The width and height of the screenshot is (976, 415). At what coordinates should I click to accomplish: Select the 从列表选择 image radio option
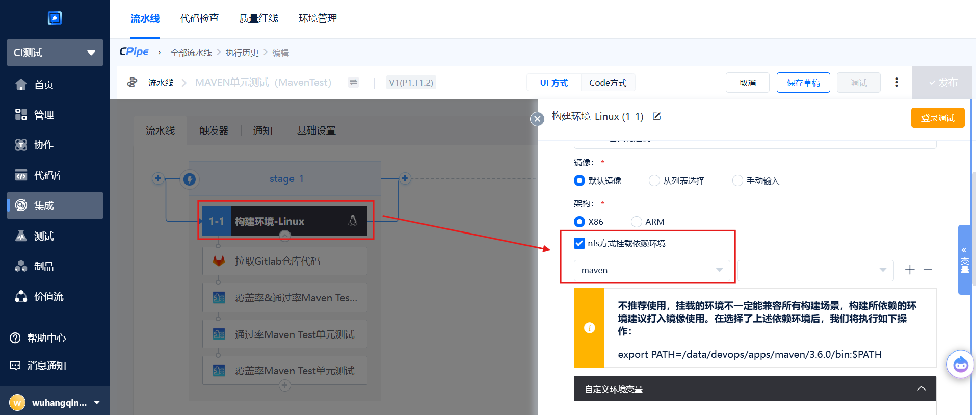(654, 181)
